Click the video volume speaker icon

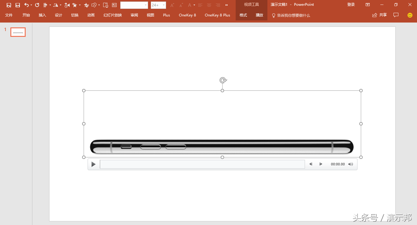351,164
